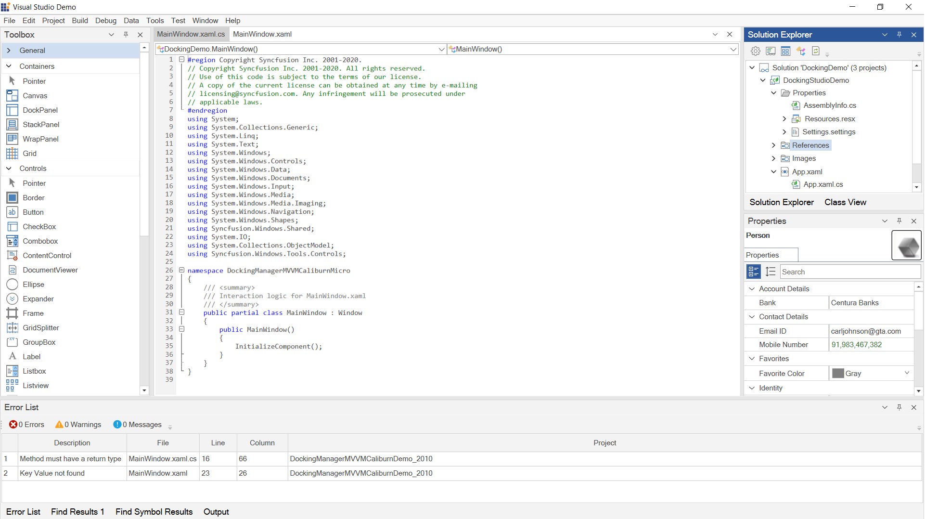
Task: Choose the CheckBox control icon
Action: 12,227
